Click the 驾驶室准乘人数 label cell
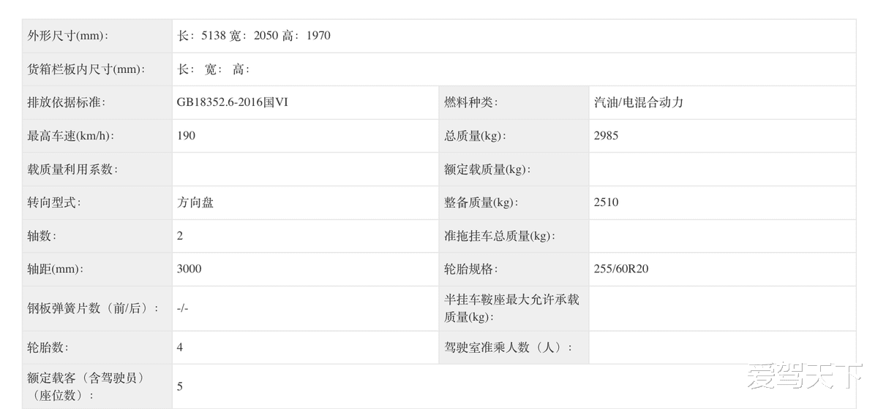Viewport: 878px width, 409px height. [509, 348]
